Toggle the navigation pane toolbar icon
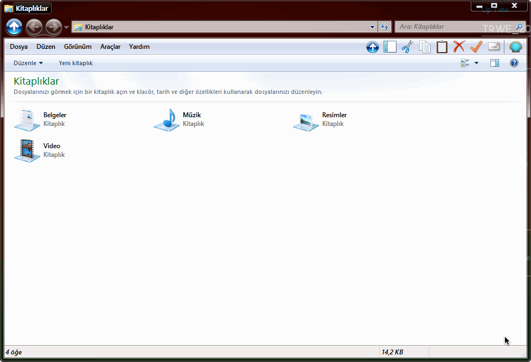The width and height of the screenshot is (531, 362). (x=390, y=47)
